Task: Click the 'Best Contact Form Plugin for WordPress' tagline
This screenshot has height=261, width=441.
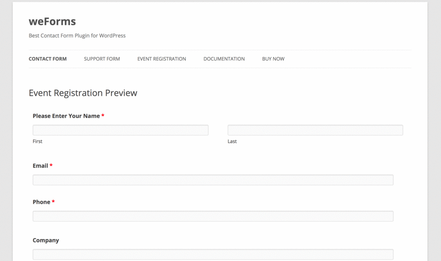Action: (x=77, y=36)
